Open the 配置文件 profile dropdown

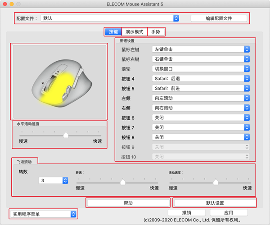pos(110,18)
